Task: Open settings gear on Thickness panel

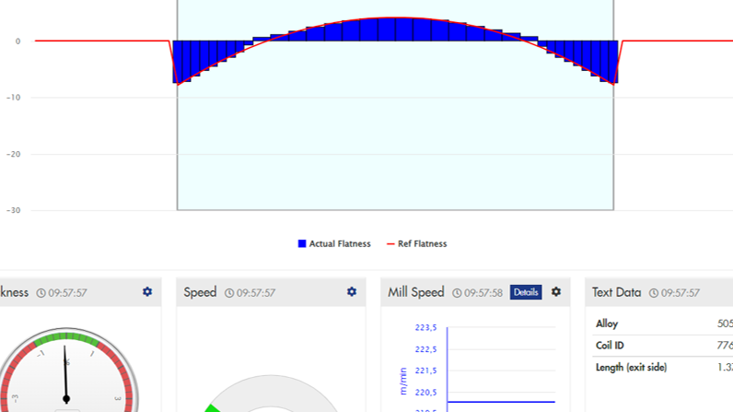Action: click(147, 292)
